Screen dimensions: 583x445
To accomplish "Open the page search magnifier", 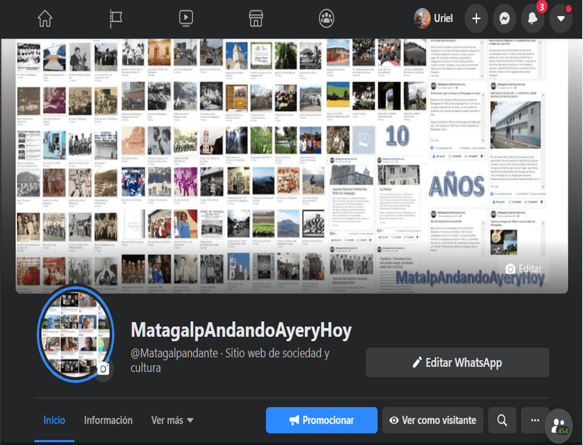I will pyautogui.click(x=502, y=420).
